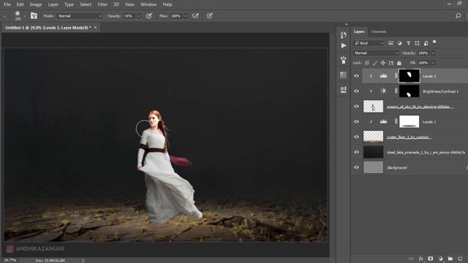Screen dimensions: 468x263
Task: Open the brush preset picker dropdown
Action: click(24, 16)
